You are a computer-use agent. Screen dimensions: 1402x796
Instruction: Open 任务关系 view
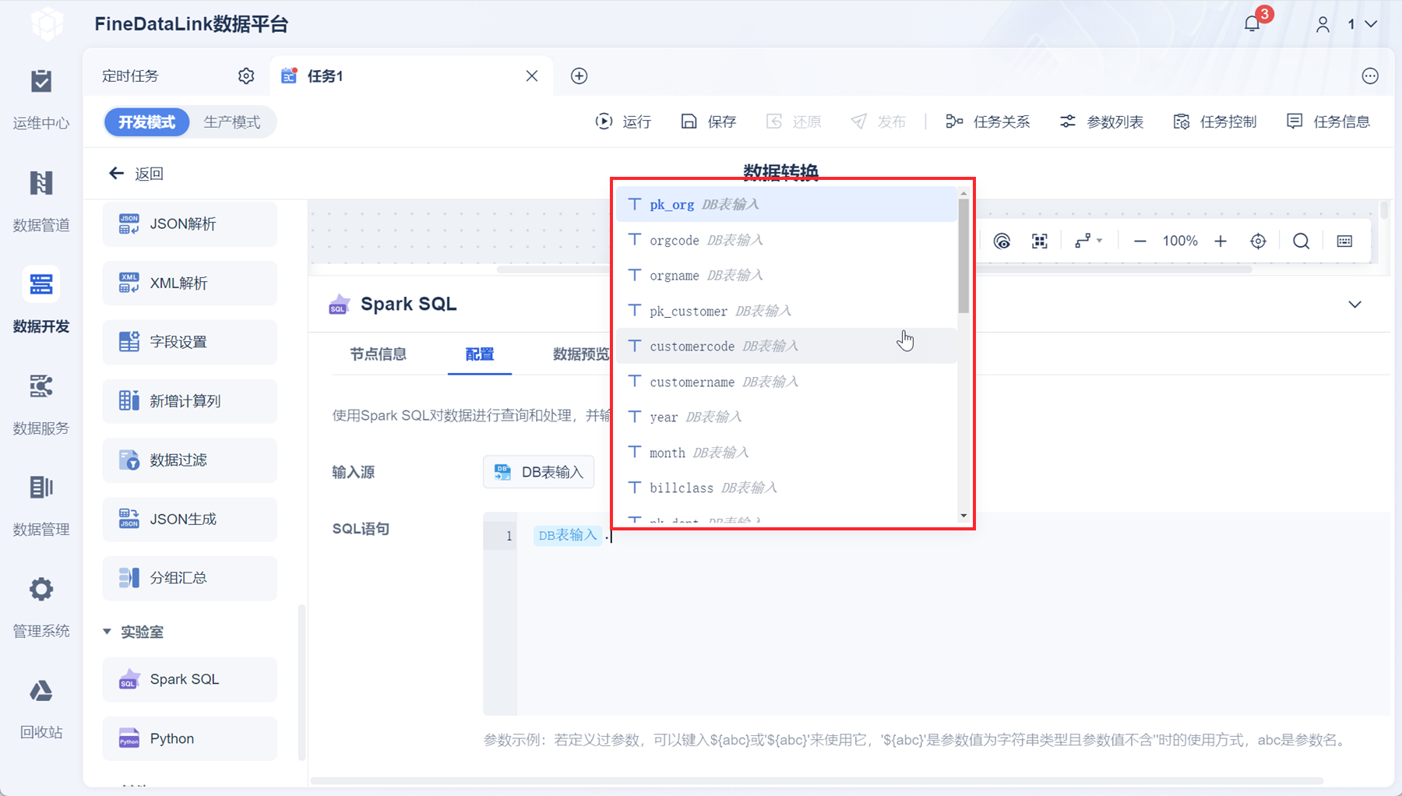[988, 122]
